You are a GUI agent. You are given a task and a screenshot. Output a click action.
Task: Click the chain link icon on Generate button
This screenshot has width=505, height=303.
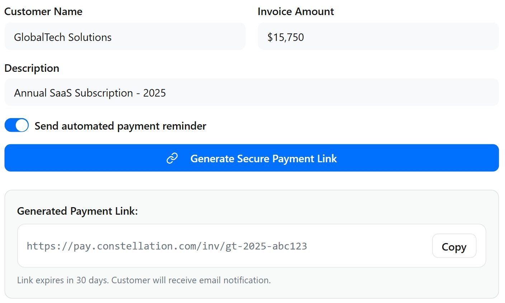coord(172,158)
